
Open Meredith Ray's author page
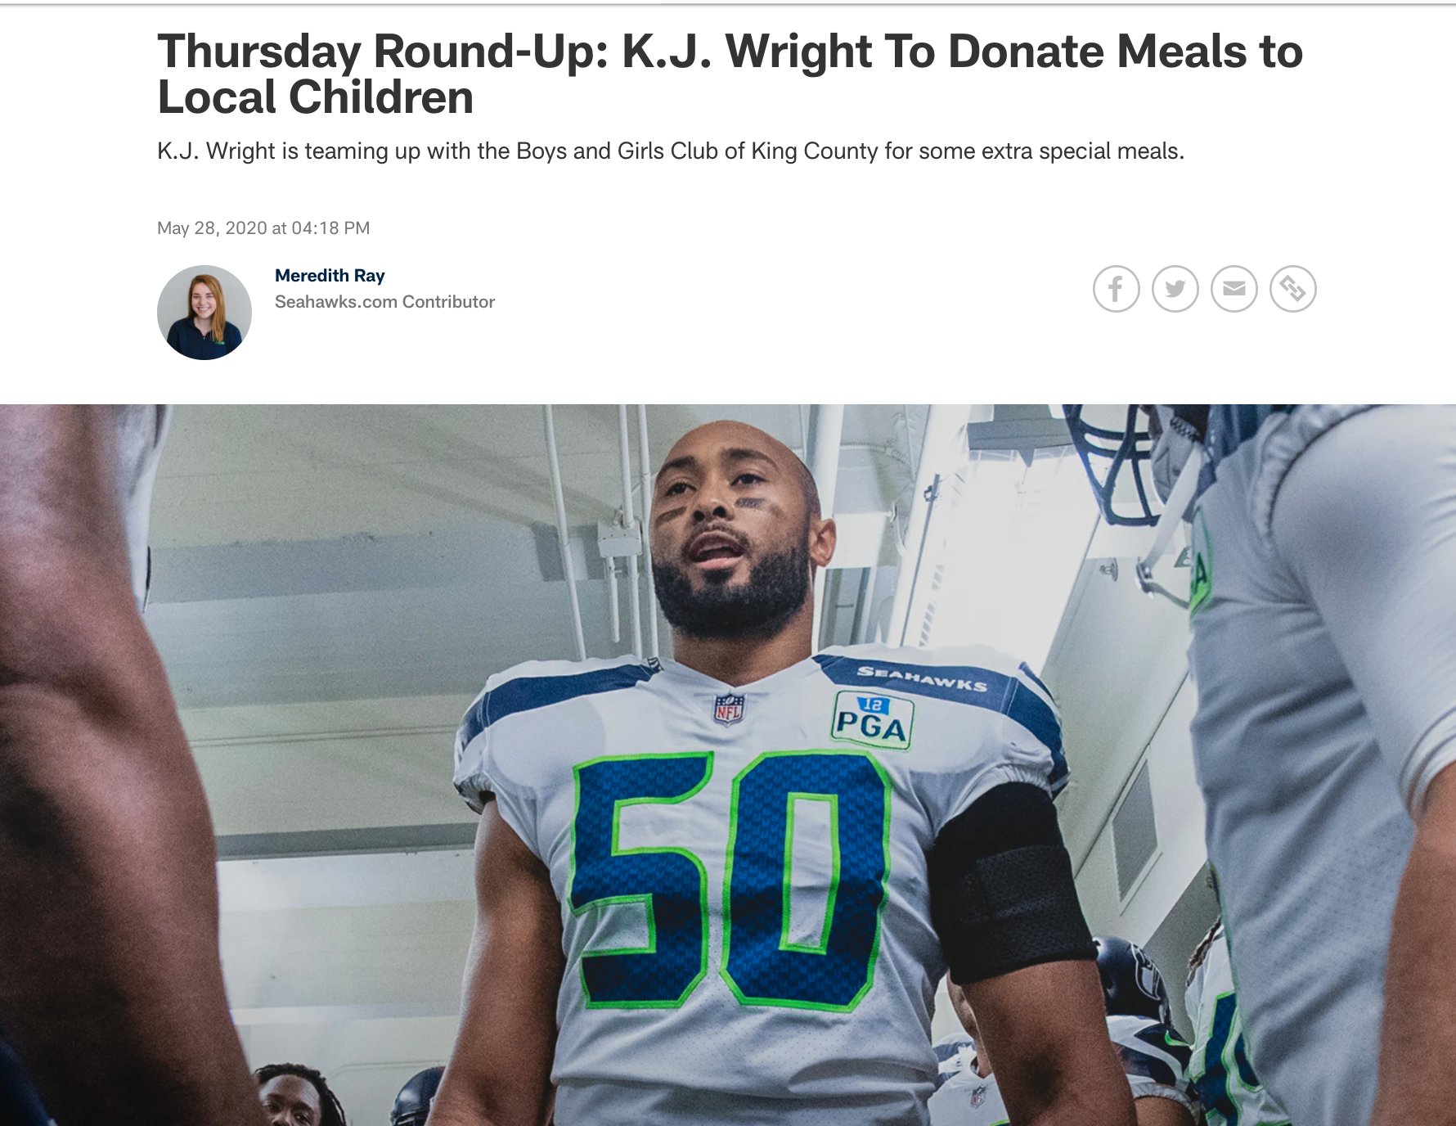pos(330,276)
